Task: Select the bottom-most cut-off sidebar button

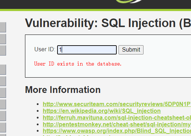Action: (3, 135)
